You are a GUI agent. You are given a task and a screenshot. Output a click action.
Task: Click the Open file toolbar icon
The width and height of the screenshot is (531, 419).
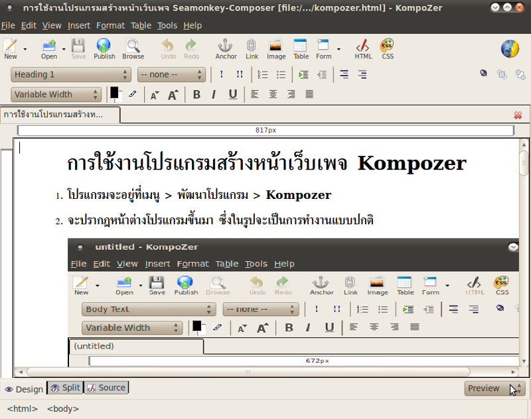coord(49,49)
